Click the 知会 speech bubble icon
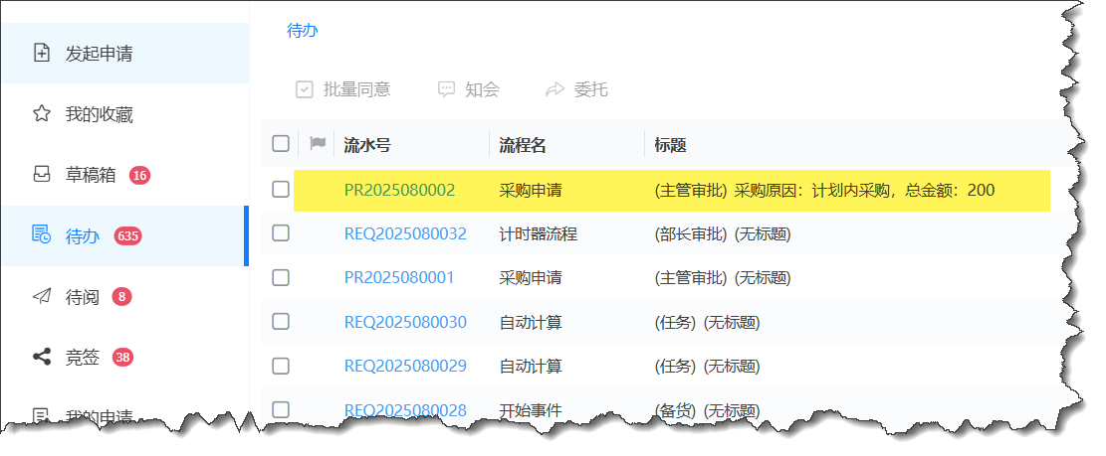 pos(447,89)
